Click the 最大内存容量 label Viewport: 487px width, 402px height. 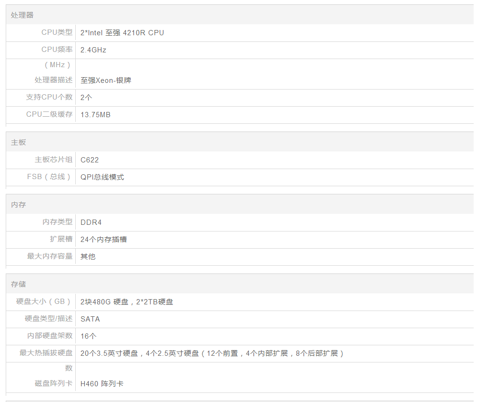click(x=50, y=256)
